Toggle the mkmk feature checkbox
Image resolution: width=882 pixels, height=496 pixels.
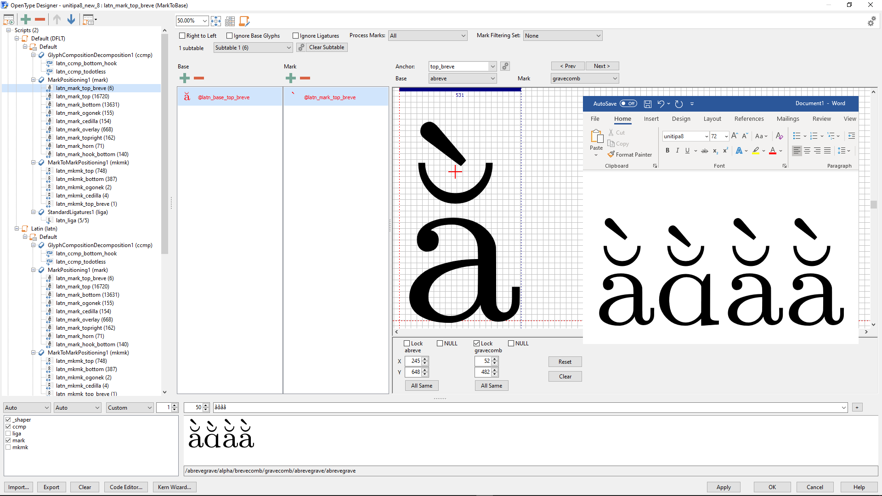(x=8, y=447)
